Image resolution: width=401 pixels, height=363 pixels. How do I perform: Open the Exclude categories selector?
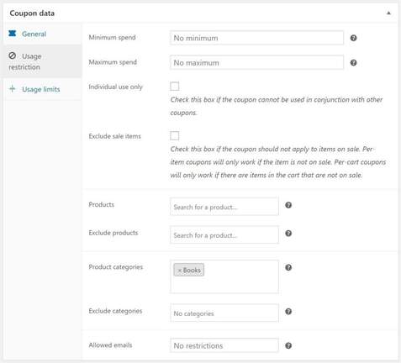click(224, 313)
